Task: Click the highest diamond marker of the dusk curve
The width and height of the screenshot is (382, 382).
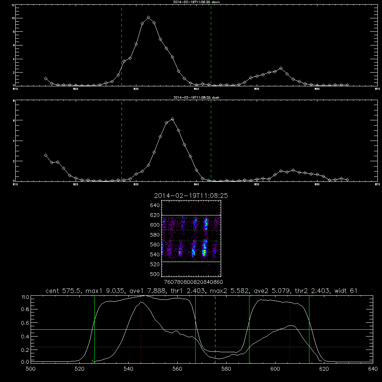Action: [173, 119]
